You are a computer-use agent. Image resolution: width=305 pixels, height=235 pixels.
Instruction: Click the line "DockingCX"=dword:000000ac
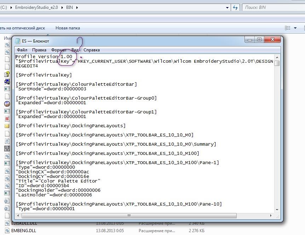pyautogui.click(x=52, y=172)
